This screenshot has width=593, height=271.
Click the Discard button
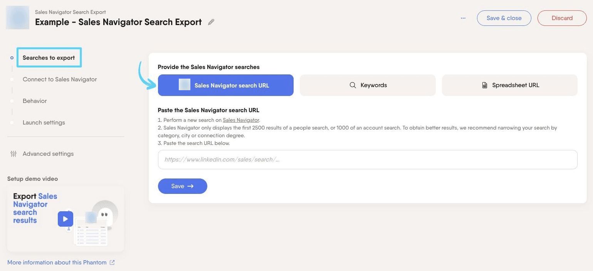(562, 18)
